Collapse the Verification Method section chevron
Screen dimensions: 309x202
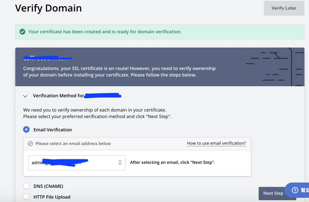pos(25,96)
